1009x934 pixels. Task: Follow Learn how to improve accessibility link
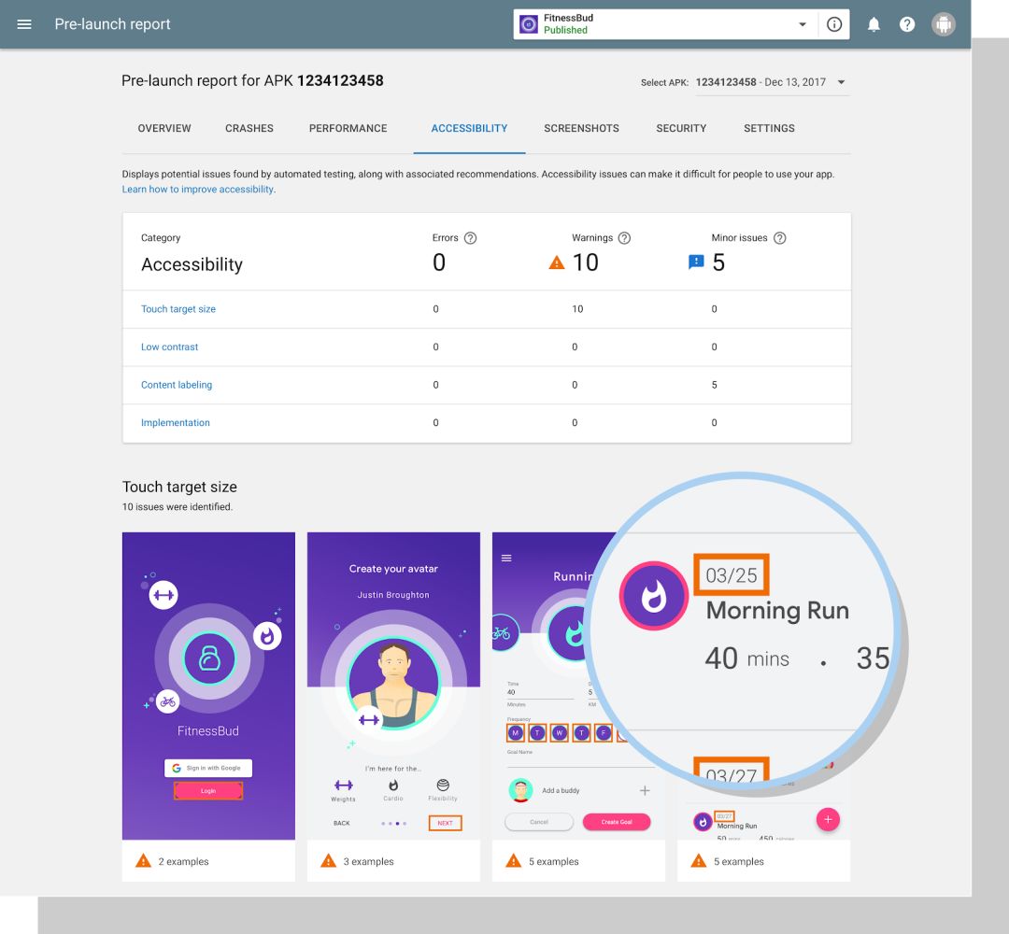[x=198, y=189]
